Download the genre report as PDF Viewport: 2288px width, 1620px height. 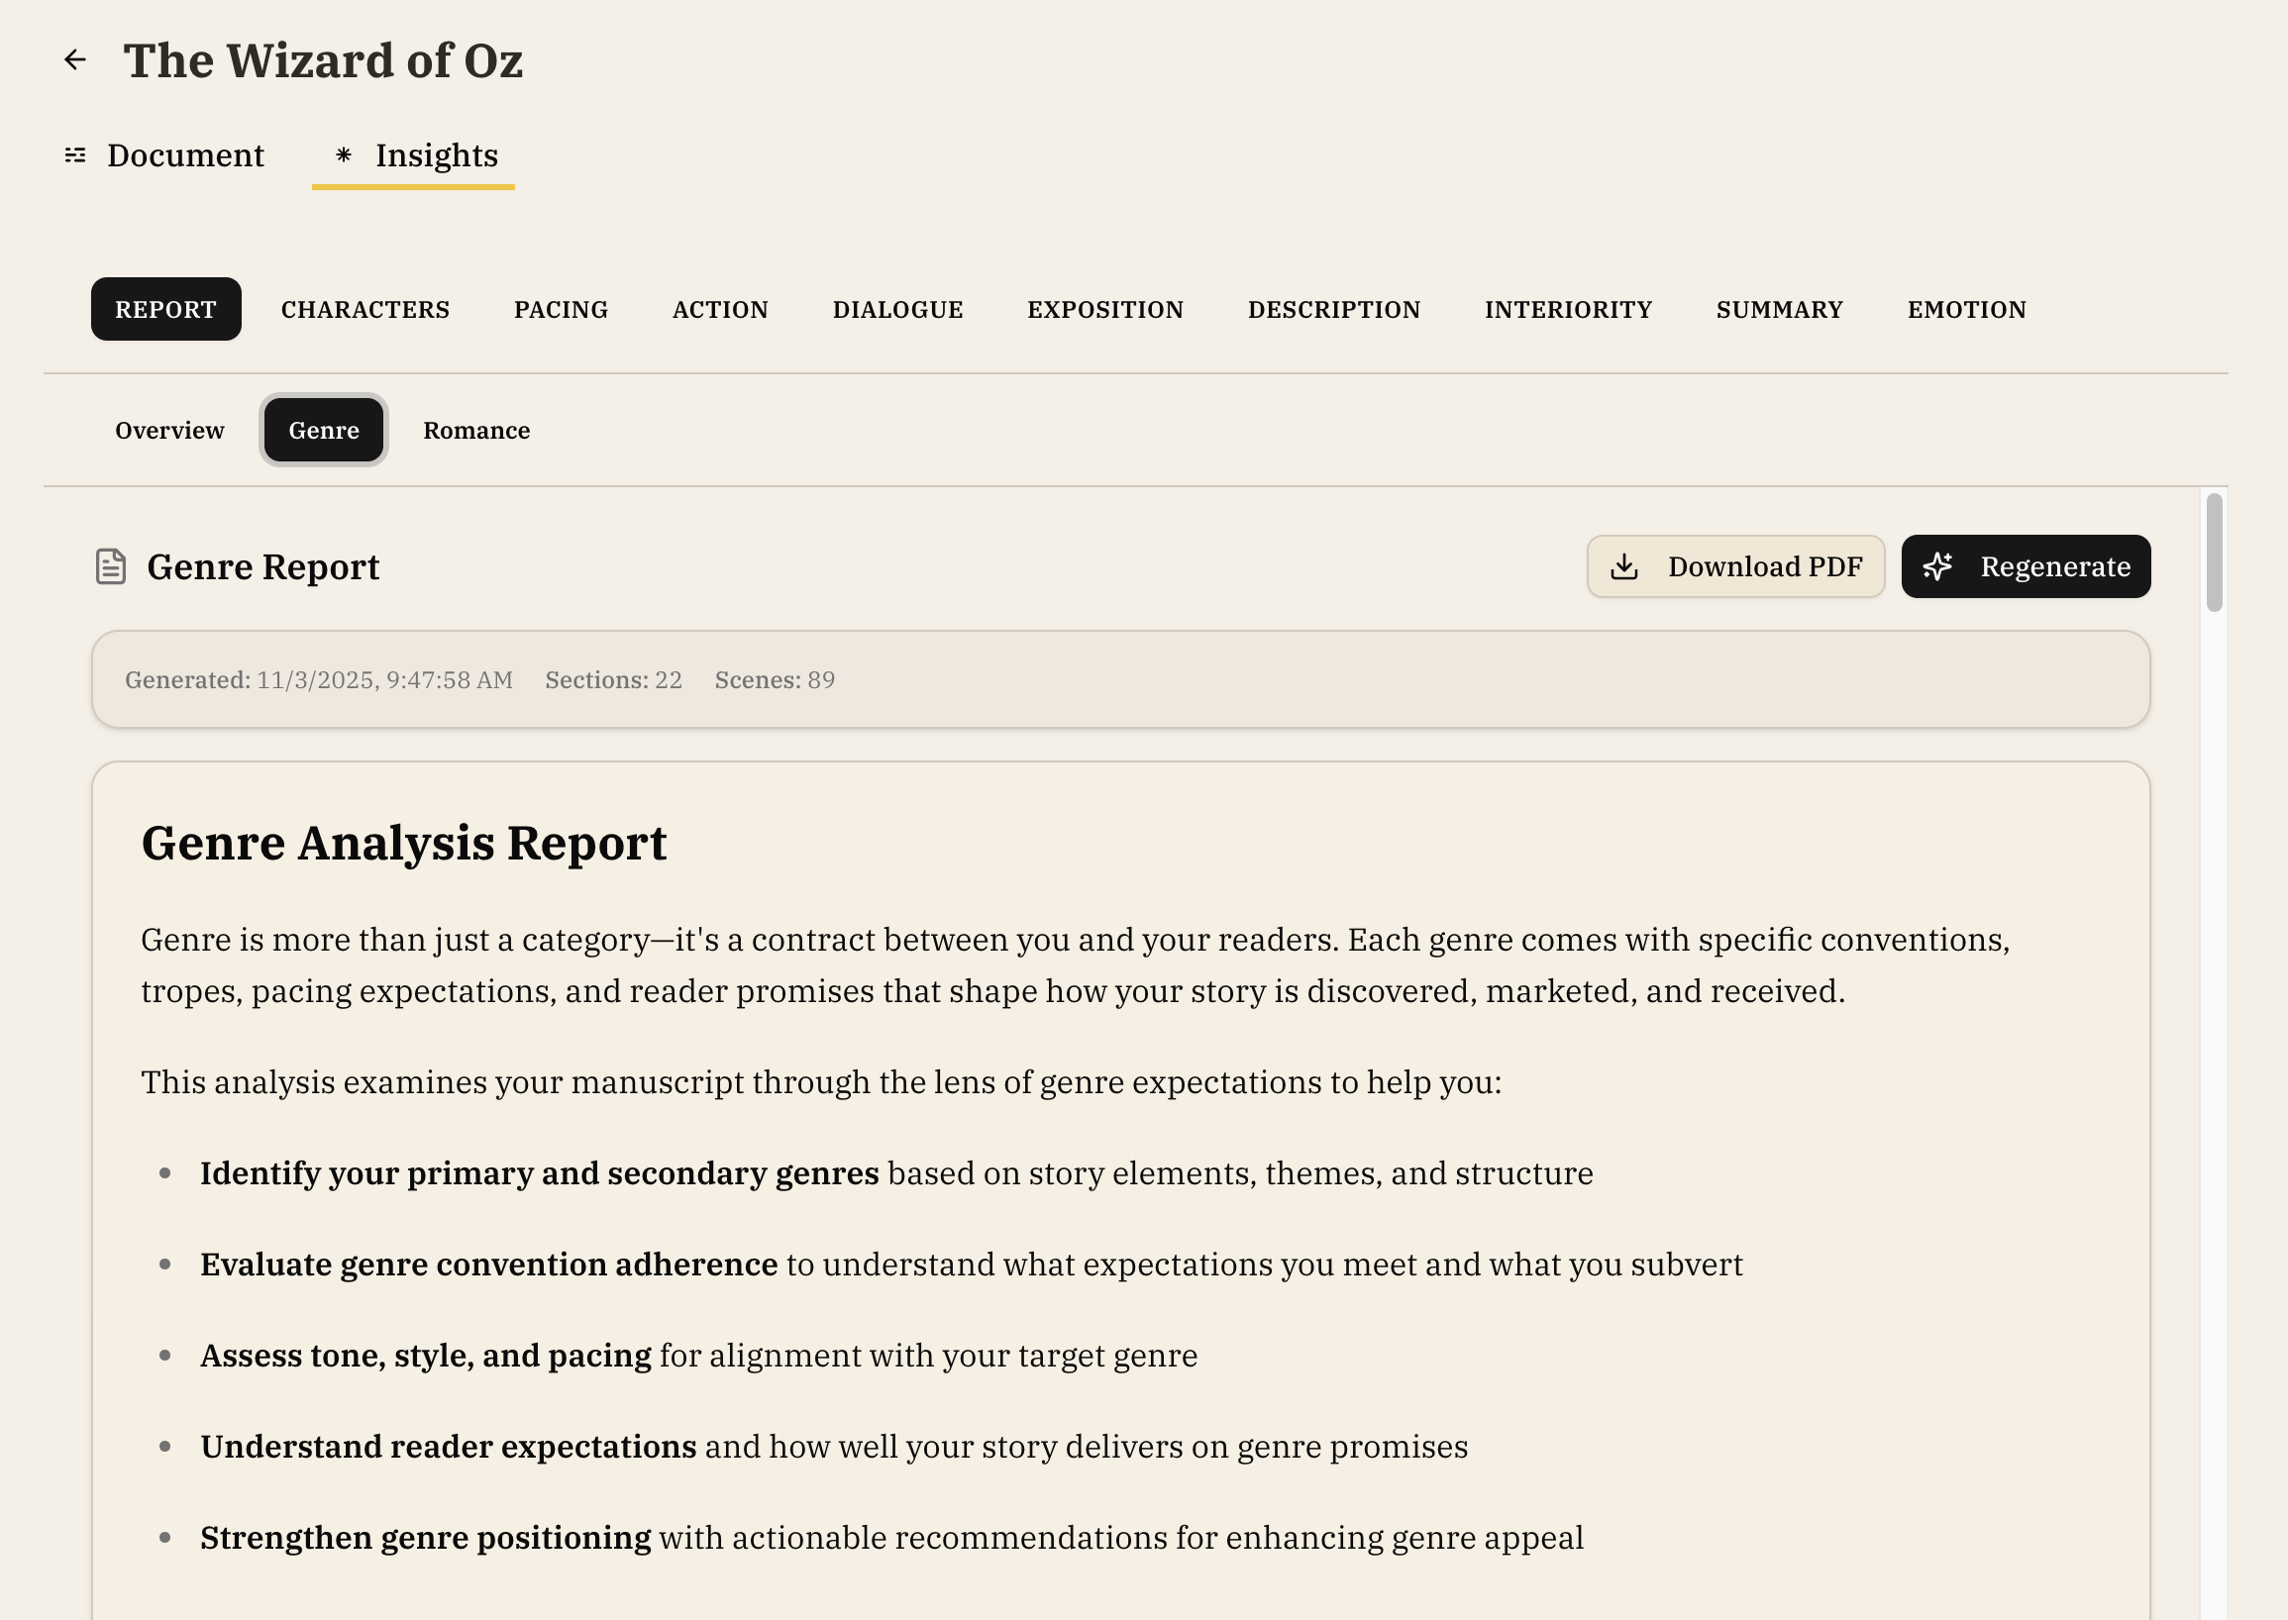coord(1736,566)
